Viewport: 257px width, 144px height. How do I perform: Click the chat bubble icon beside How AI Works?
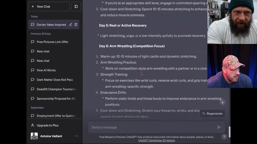[33, 70]
